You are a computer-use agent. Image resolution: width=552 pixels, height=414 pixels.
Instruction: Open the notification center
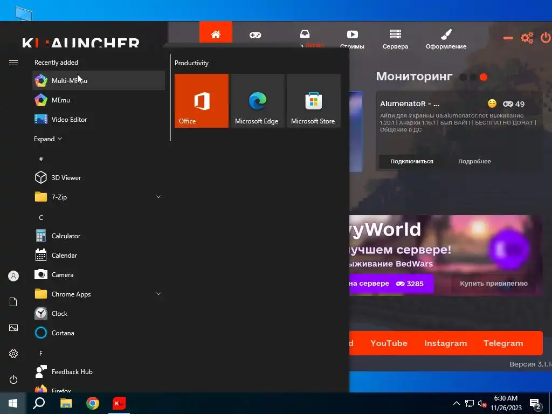coord(535,403)
